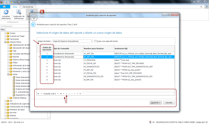Expand the Órdenes Médicas folder

click(8, 98)
